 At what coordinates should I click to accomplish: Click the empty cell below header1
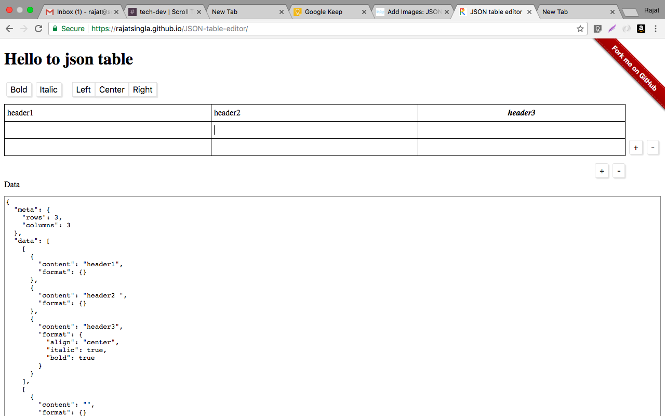(108, 130)
